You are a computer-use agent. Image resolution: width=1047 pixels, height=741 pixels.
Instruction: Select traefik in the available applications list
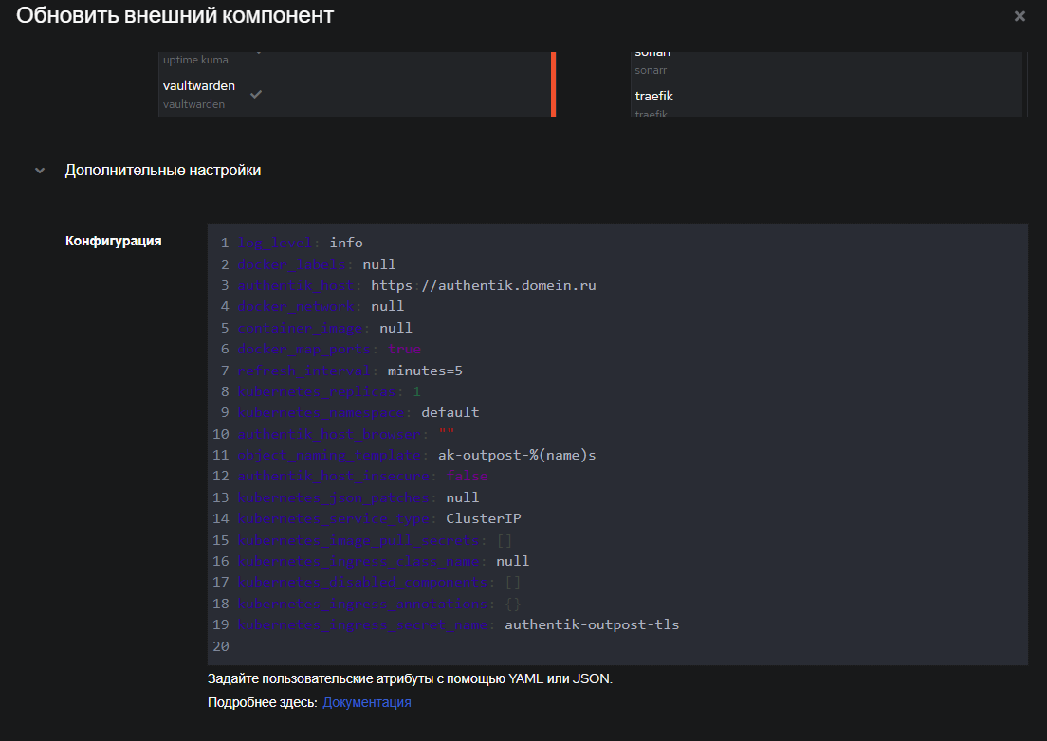[654, 97]
